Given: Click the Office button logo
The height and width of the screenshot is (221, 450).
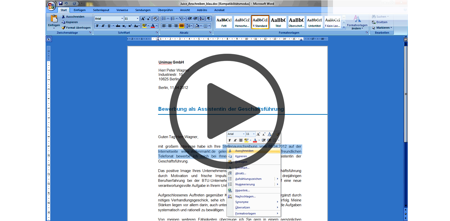Looking at the screenshot, I should 51,6.
